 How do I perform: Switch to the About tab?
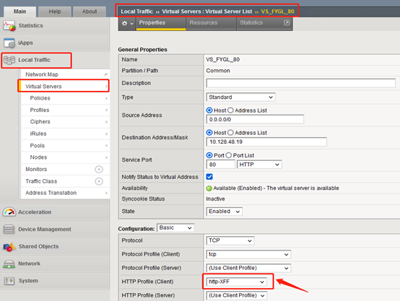(x=90, y=12)
